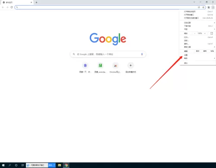Screen dimensions: 216x168
Task: Click the taskbar search magnifier icon
Action: [10, 165]
